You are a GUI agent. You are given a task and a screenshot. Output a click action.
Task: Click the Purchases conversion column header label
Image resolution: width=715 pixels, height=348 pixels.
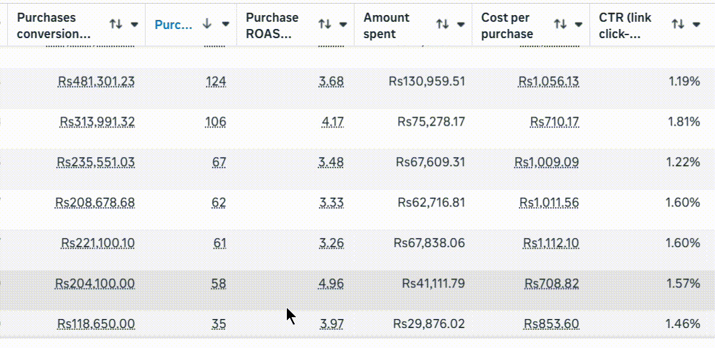coord(54,25)
